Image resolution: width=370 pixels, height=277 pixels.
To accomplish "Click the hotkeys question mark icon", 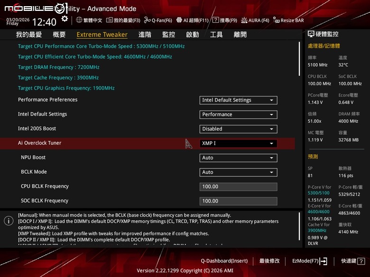I will point(361,261).
